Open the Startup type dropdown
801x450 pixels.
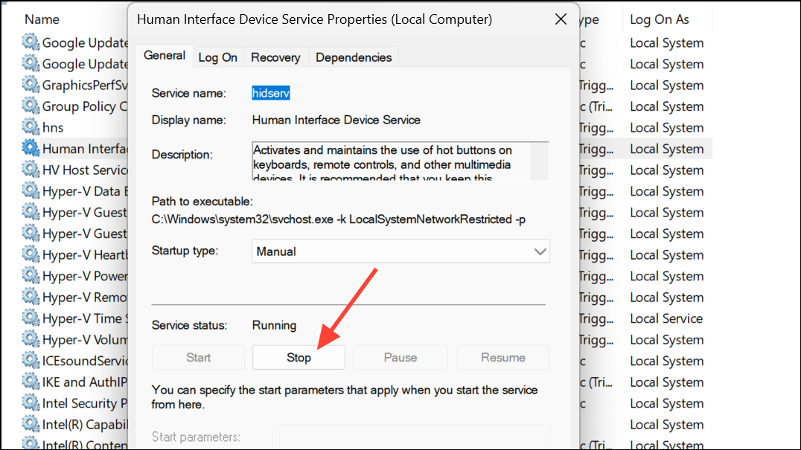pyautogui.click(x=400, y=251)
